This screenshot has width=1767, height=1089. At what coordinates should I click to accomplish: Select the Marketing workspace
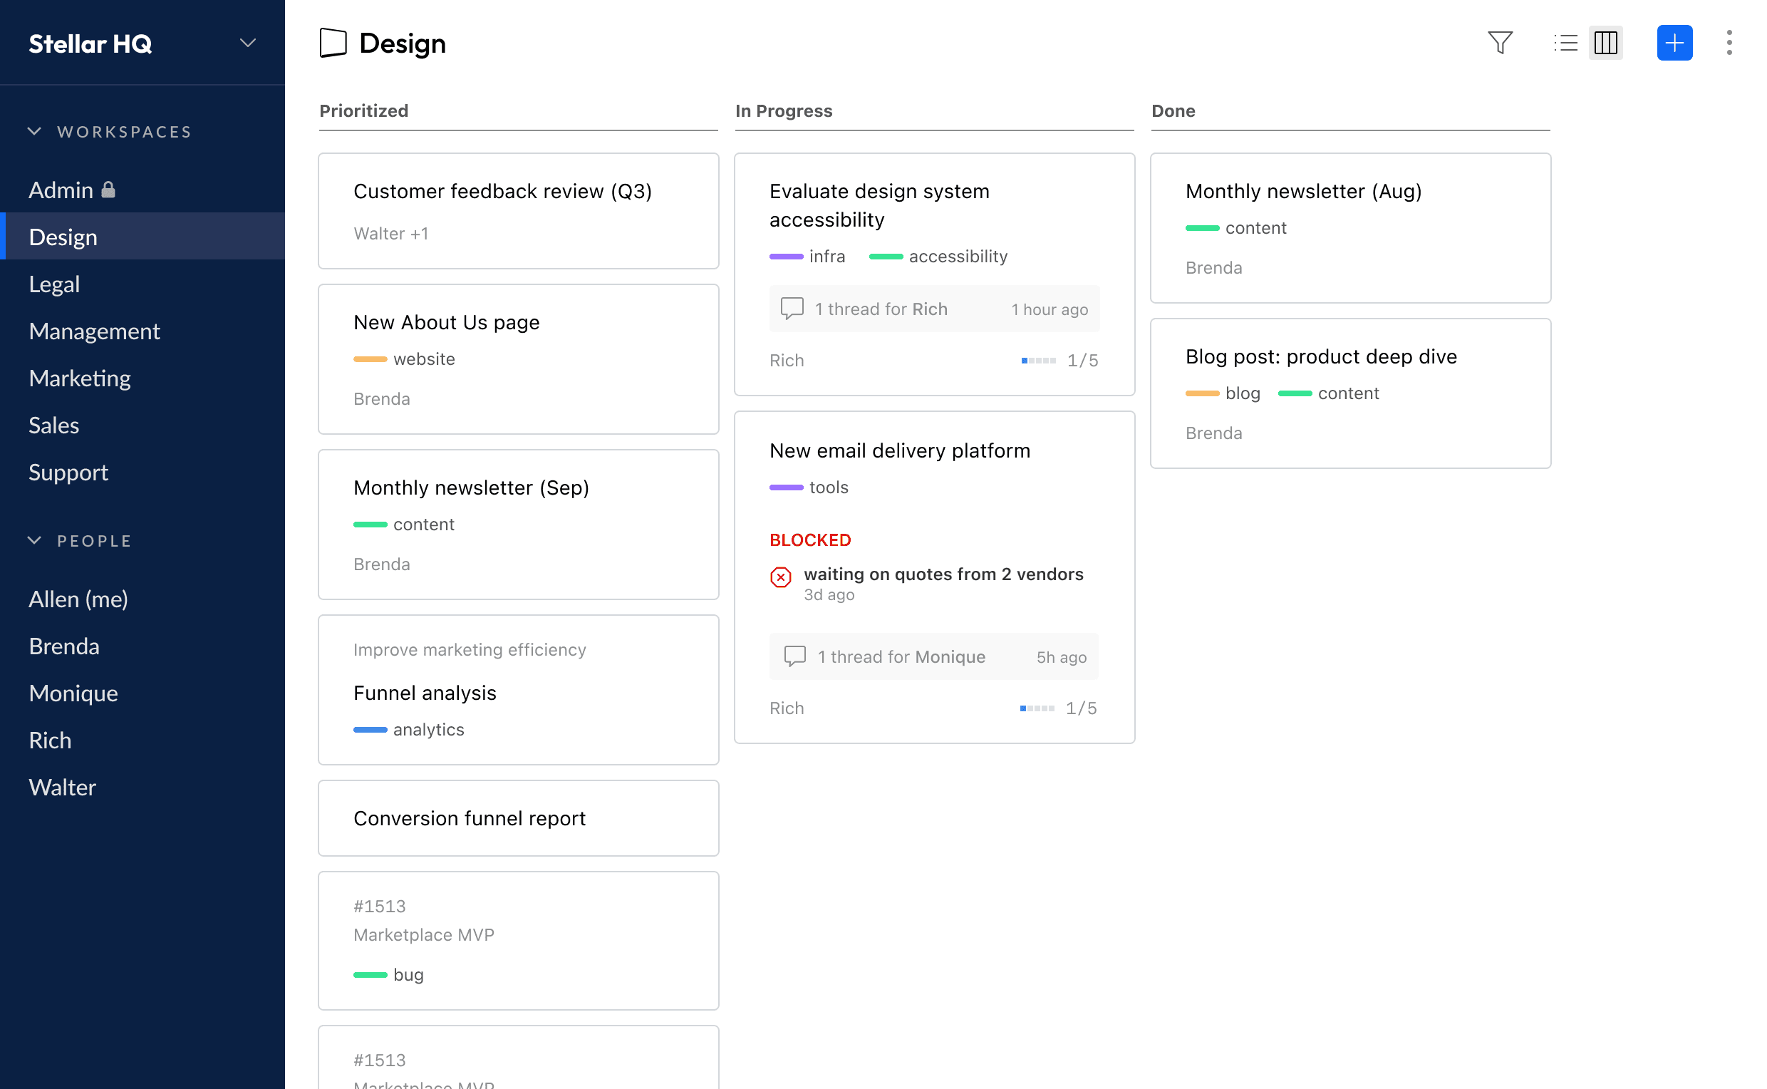[79, 378]
